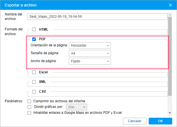This screenshot has width=177, height=127.
Task: Select the CSV format checkbox
Action: pyautogui.click(x=34, y=92)
